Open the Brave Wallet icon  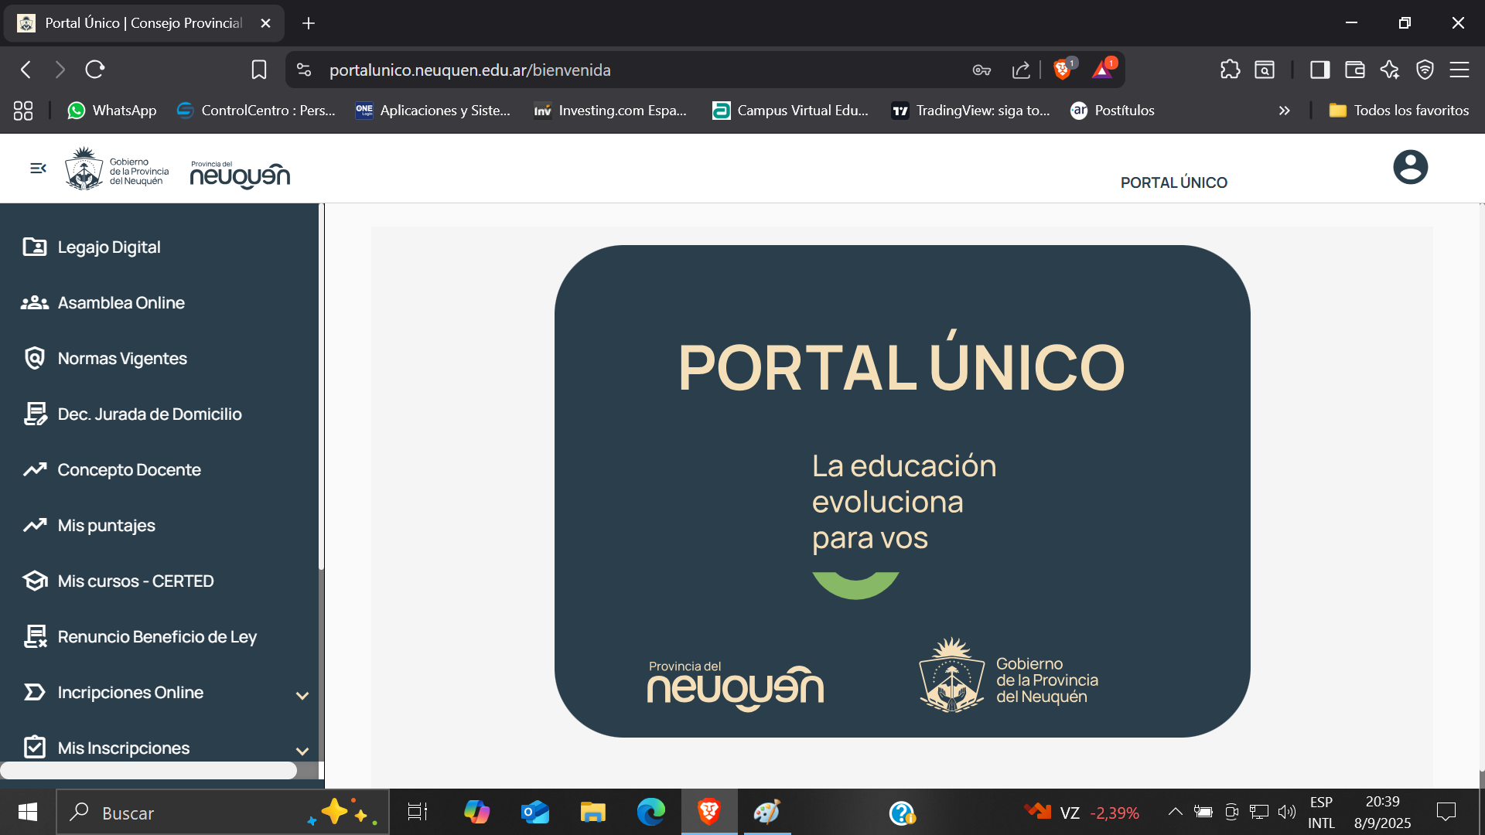pyautogui.click(x=1354, y=70)
